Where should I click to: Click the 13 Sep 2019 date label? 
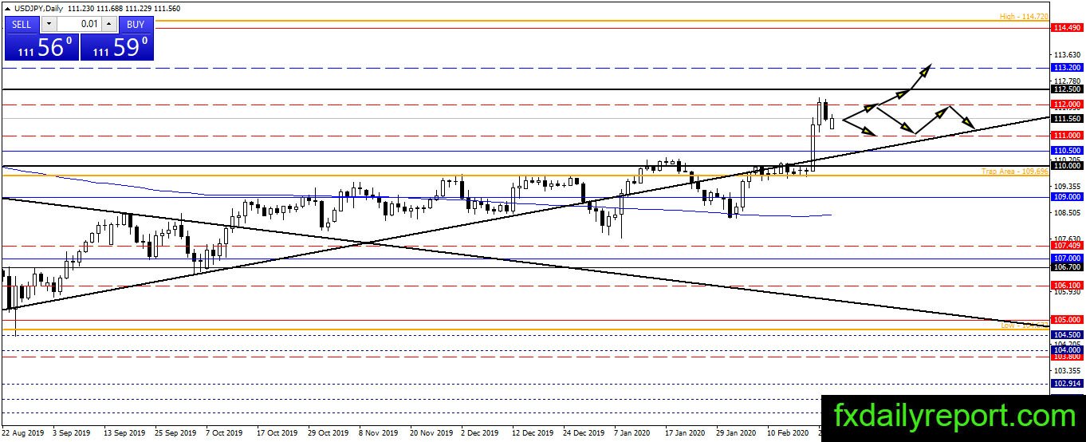point(124,434)
